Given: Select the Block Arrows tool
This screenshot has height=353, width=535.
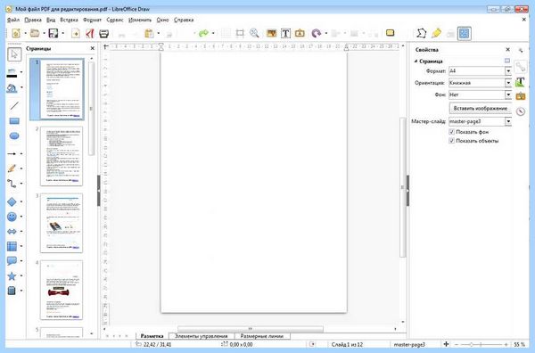Looking at the screenshot, I should pos(12,232).
